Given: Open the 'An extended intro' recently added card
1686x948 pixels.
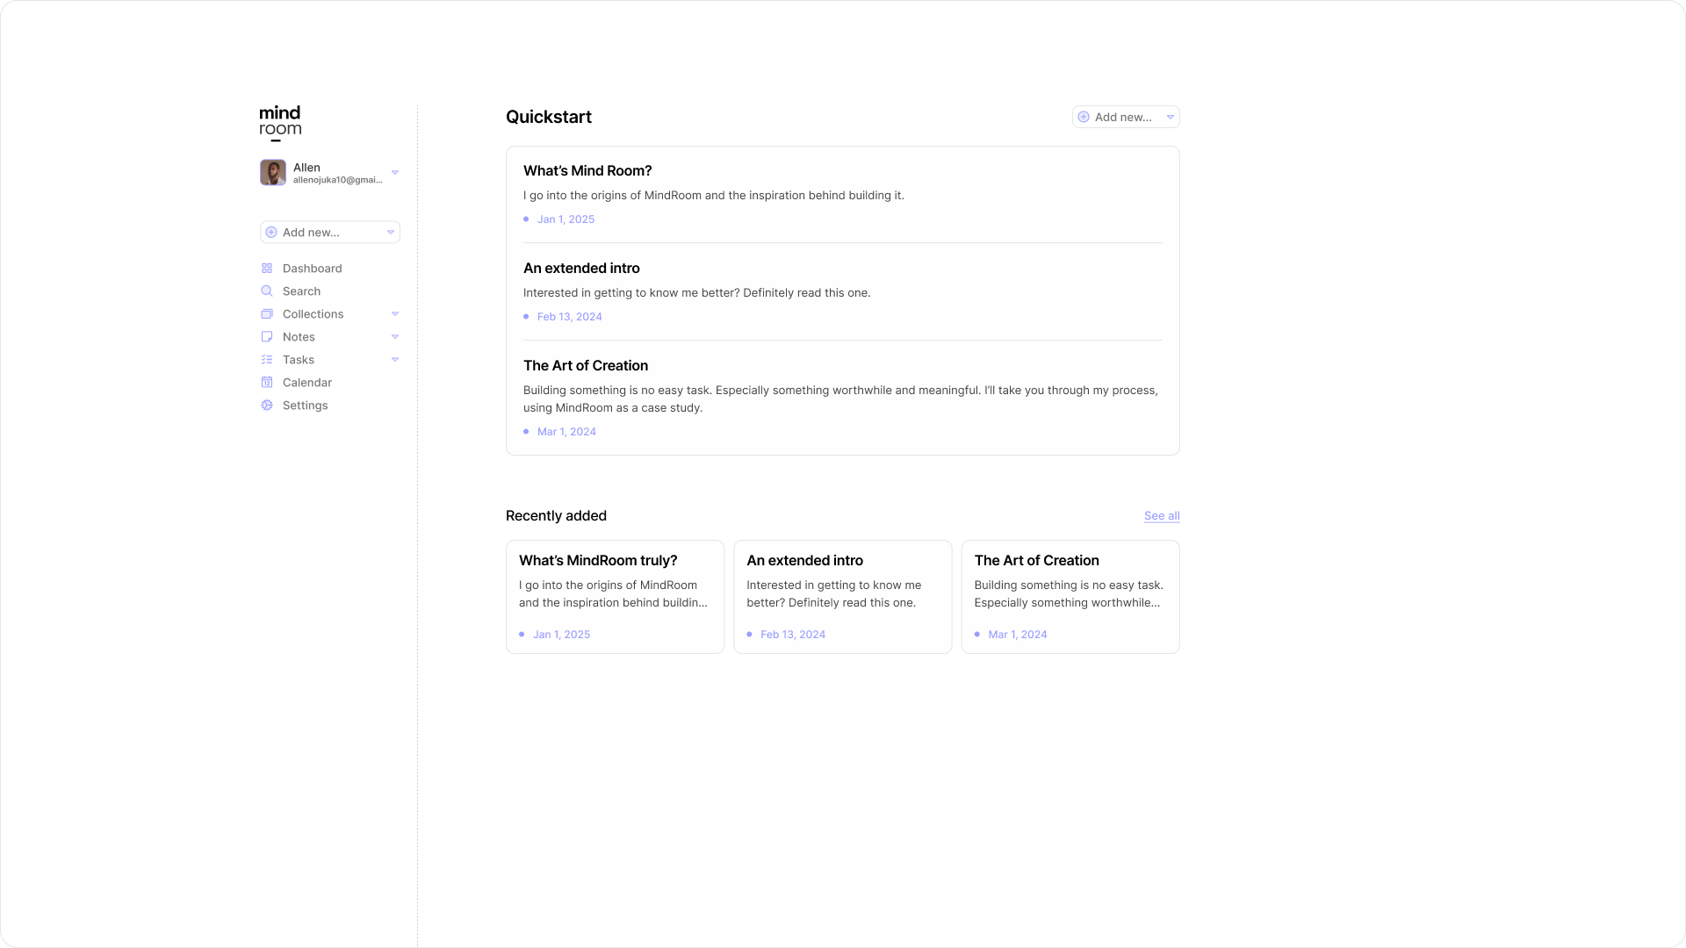Looking at the screenshot, I should (842, 597).
